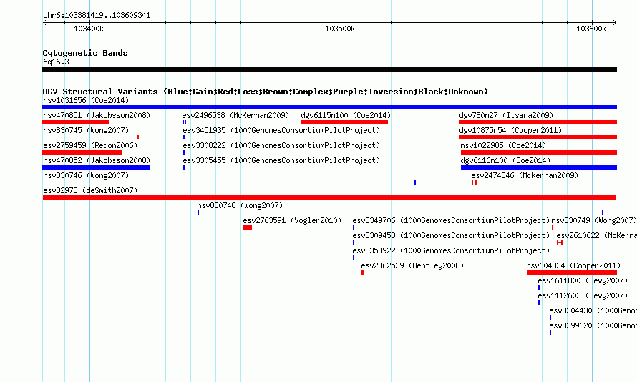Select the esv2474846 (McKernan2009) label

525,175
